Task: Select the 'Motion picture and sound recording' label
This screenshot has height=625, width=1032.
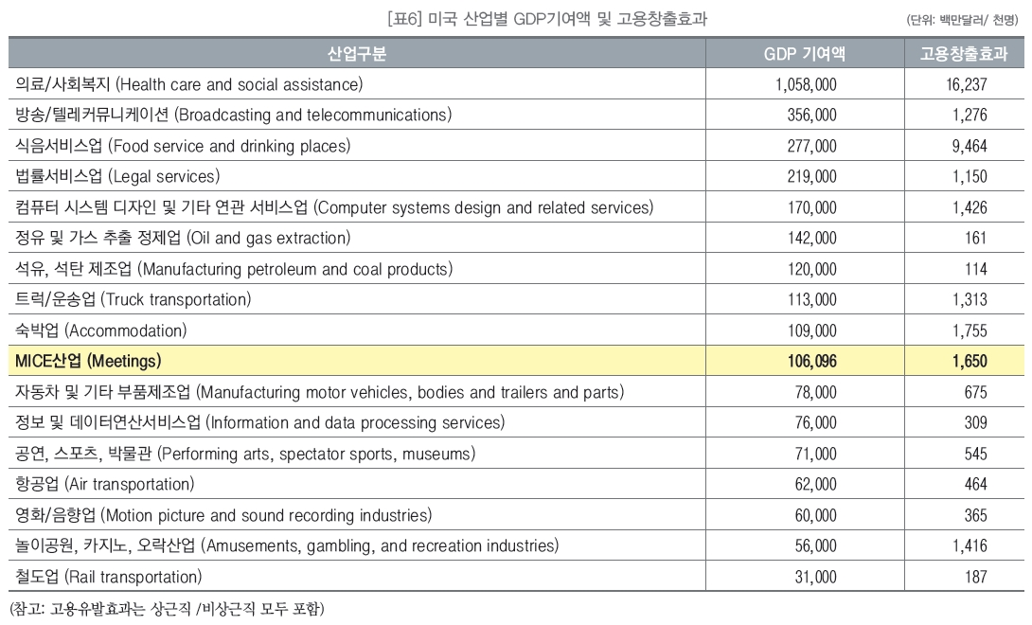Action: tap(223, 515)
